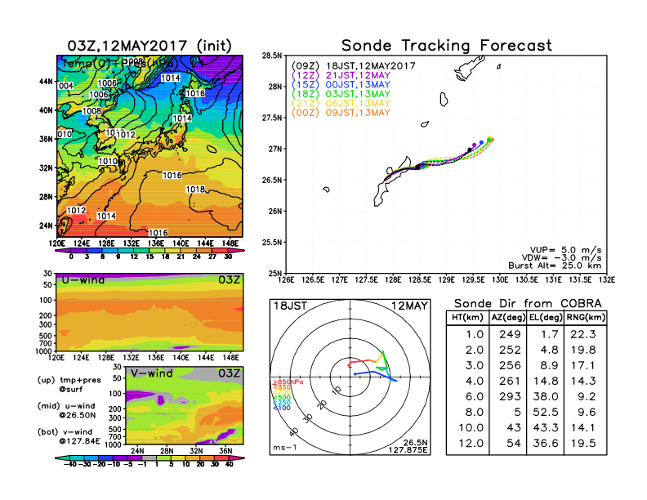Click the 18JST label on the hodograph
The height and width of the screenshot is (500, 647).
(x=290, y=306)
